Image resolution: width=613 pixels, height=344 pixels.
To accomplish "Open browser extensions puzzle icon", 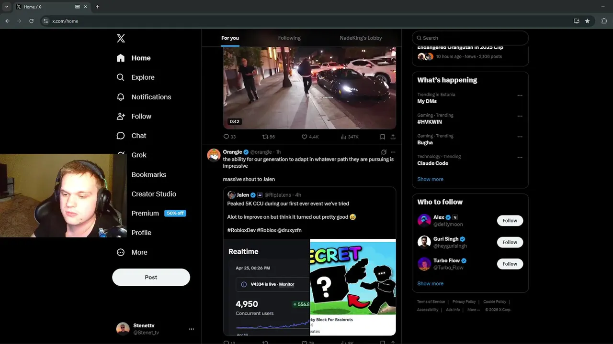I will (604, 21).
